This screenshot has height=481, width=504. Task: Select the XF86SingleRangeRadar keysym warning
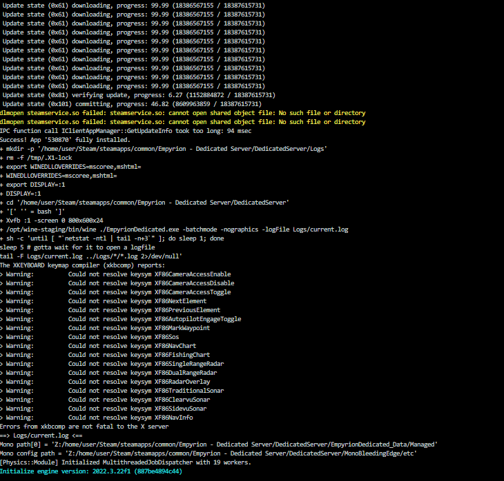[112, 365]
